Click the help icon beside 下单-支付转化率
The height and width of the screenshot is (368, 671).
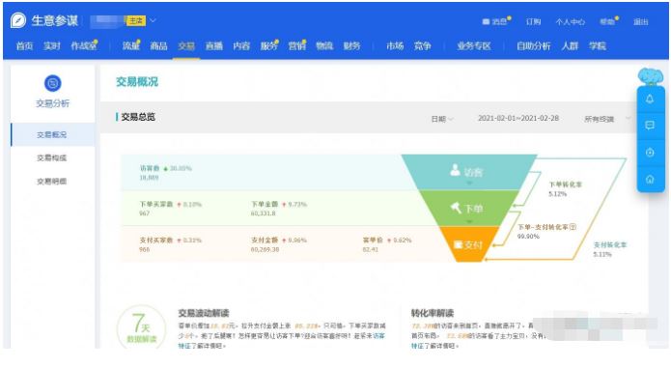pyautogui.click(x=573, y=227)
